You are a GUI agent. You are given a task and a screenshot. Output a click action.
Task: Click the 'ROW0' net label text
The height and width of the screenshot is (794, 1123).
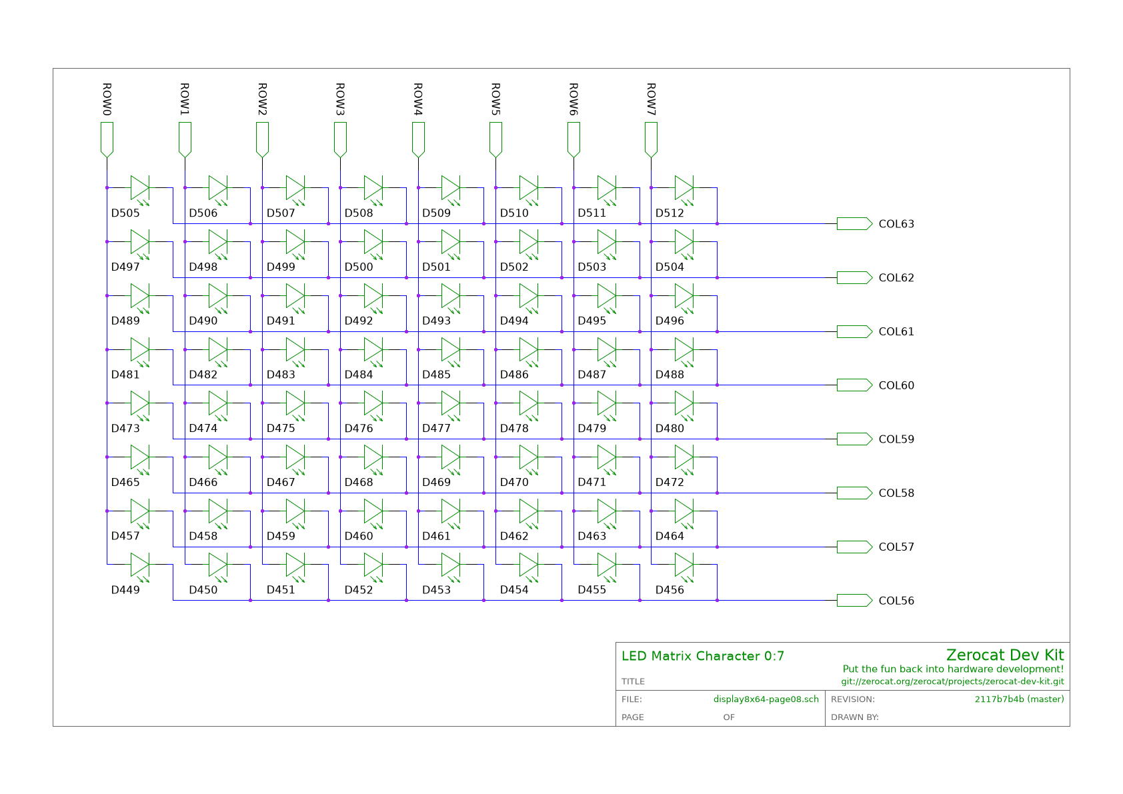pyautogui.click(x=107, y=99)
